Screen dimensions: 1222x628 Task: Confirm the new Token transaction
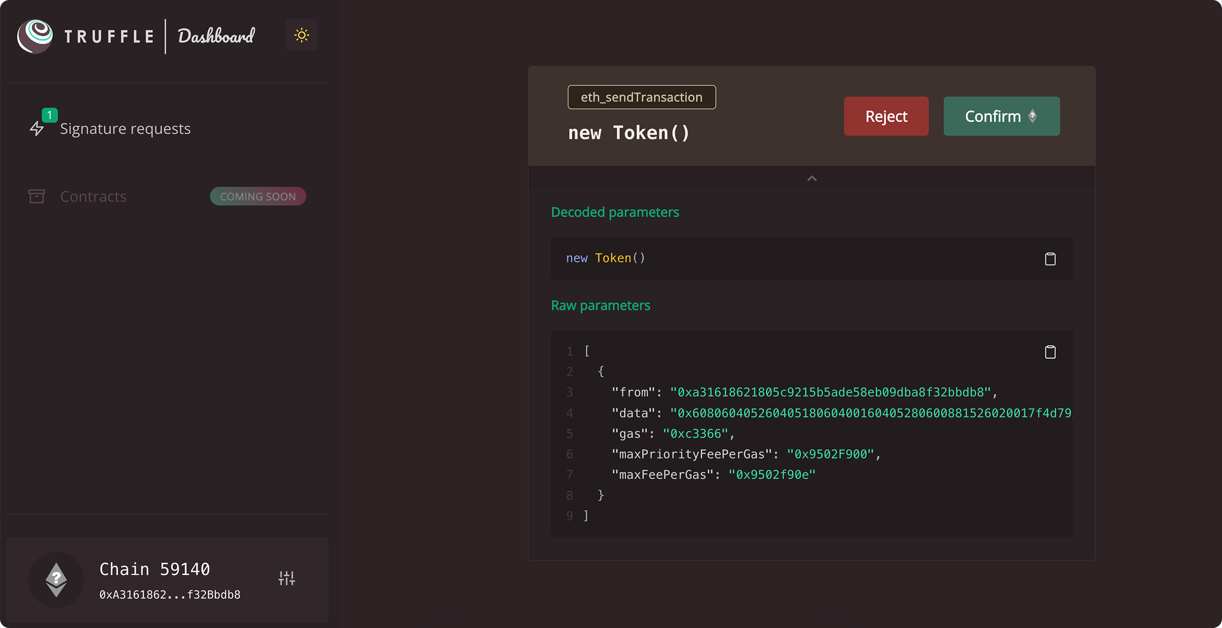click(x=1001, y=116)
